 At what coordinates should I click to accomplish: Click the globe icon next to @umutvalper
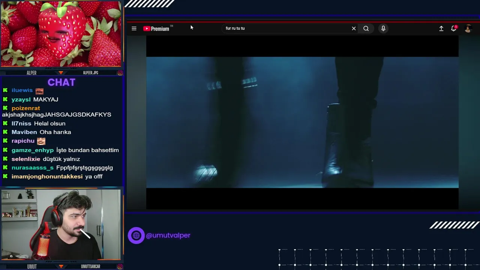[x=136, y=235]
